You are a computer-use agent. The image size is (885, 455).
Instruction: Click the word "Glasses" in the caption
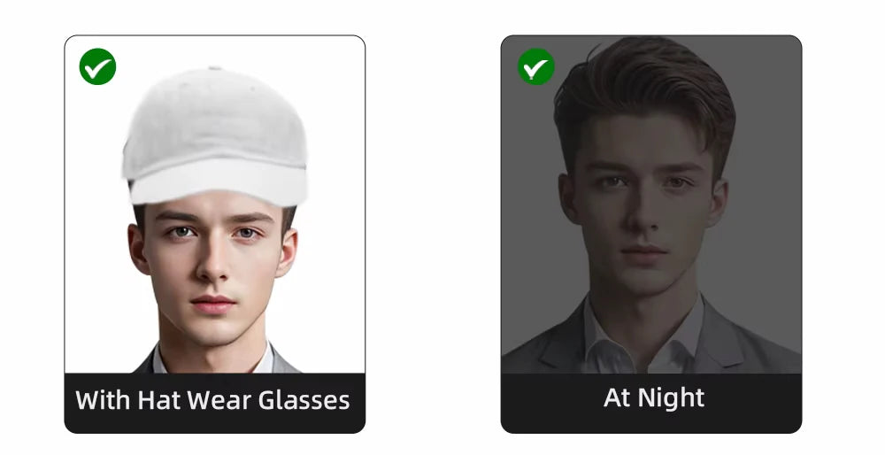tap(304, 400)
